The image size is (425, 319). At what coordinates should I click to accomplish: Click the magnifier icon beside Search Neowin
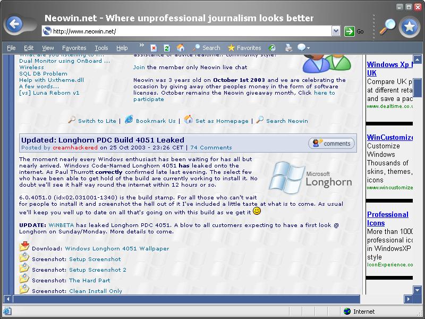pos(260,120)
